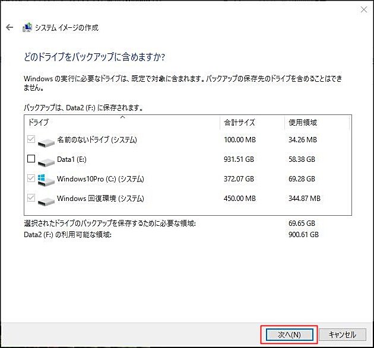Toggle the Data1 (E:) checkbox
The image size is (374, 348).
[x=31, y=159]
